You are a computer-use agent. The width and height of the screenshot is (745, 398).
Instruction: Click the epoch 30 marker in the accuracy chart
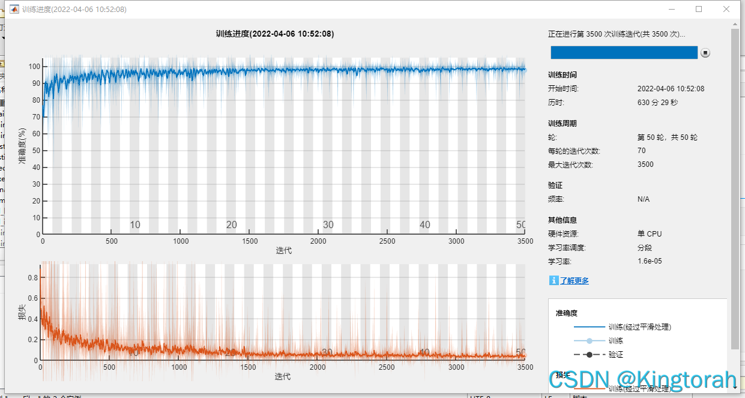pyautogui.click(x=328, y=225)
